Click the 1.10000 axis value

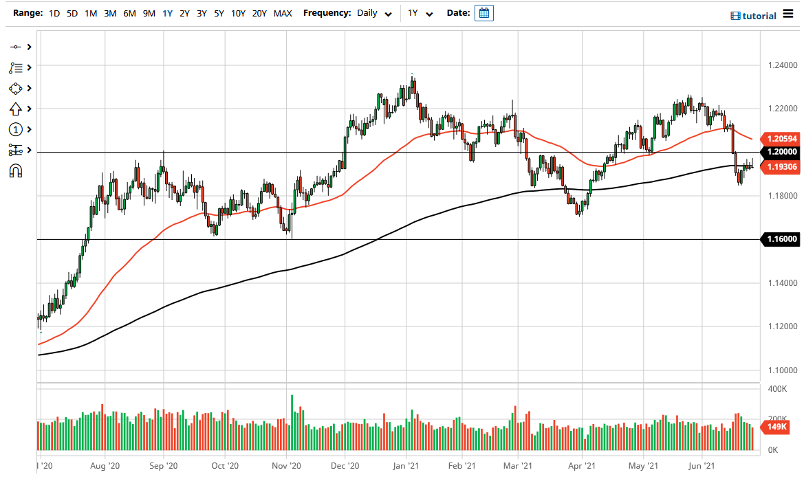[x=783, y=370]
